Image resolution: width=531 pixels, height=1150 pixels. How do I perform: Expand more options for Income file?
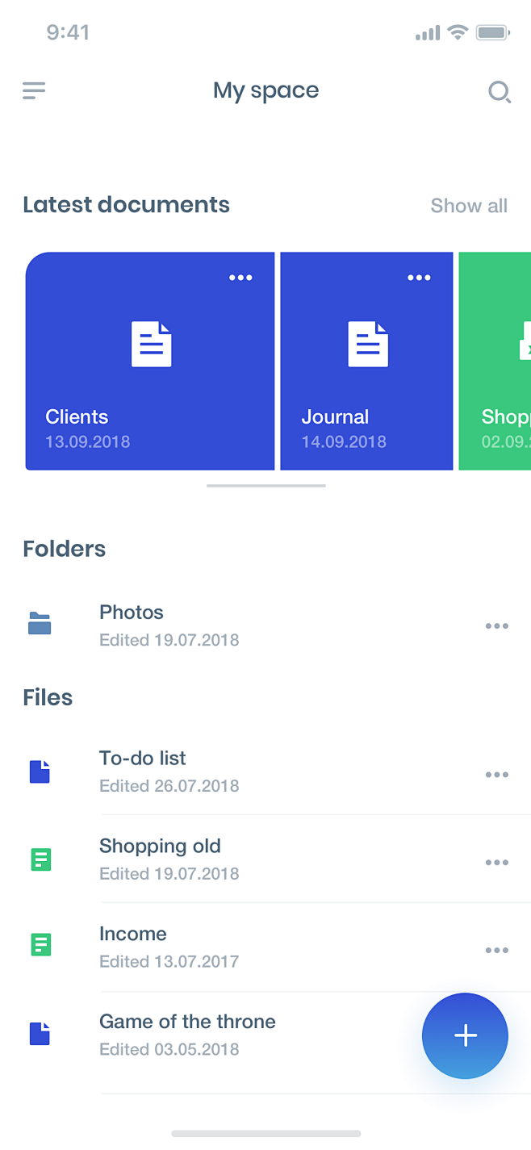pos(496,951)
